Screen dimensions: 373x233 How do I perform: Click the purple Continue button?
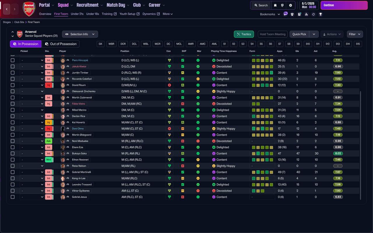coord(344,5)
